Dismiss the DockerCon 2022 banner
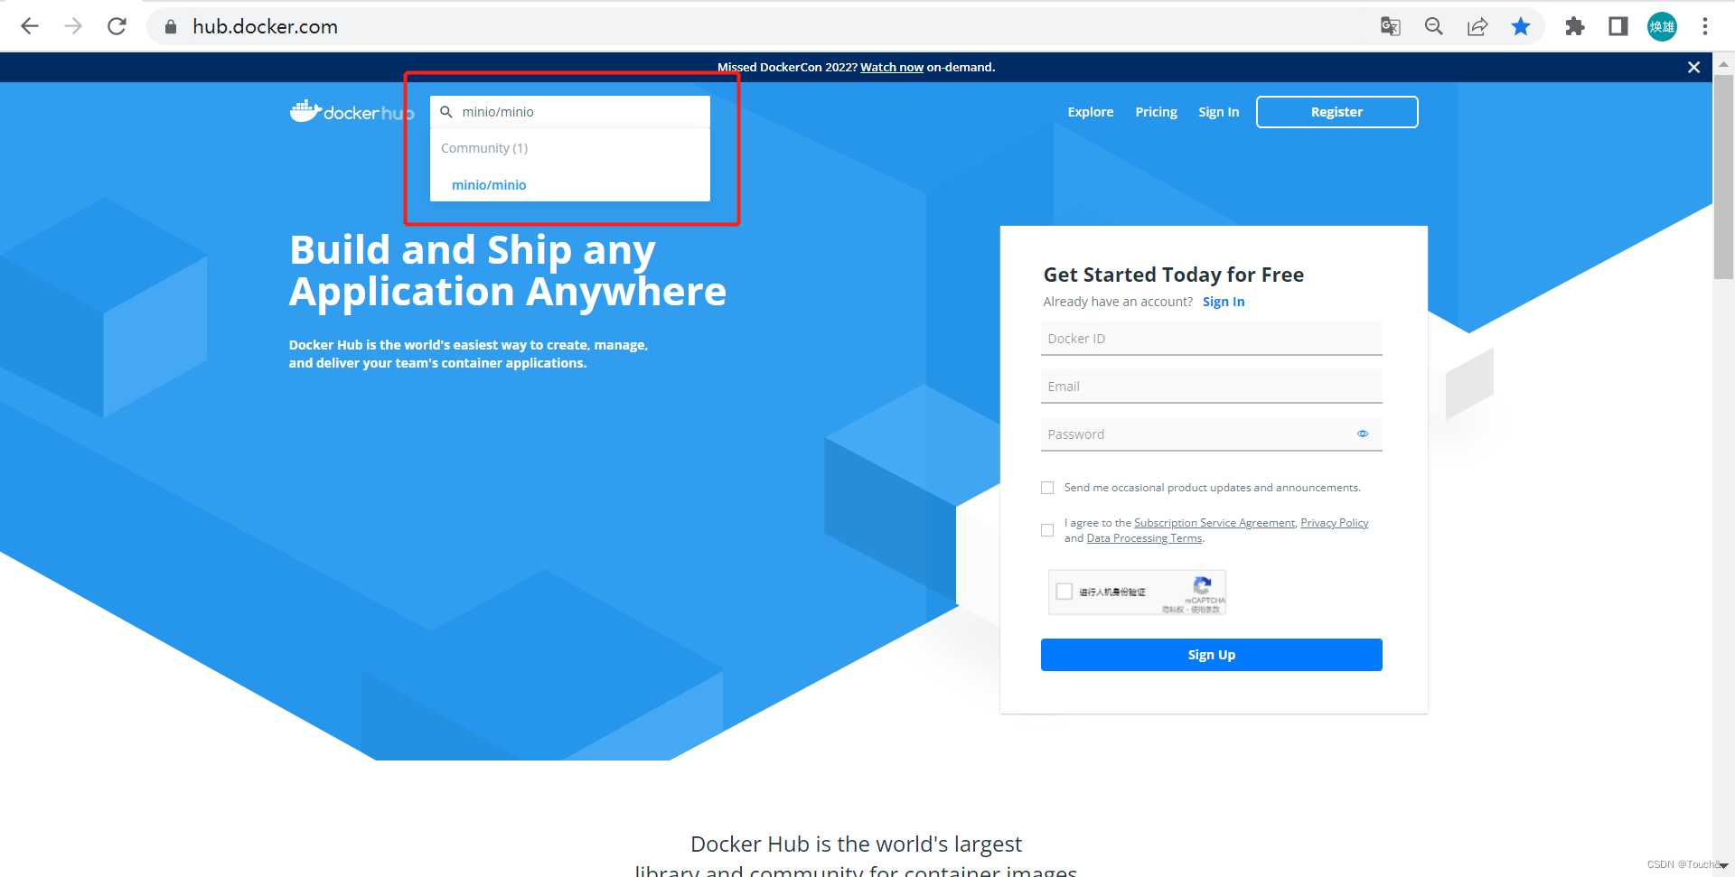The image size is (1735, 877). pyautogui.click(x=1693, y=67)
